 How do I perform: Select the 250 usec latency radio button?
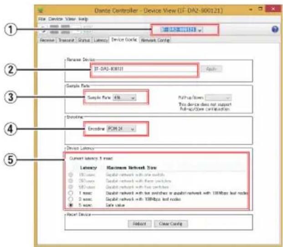click(x=71, y=181)
